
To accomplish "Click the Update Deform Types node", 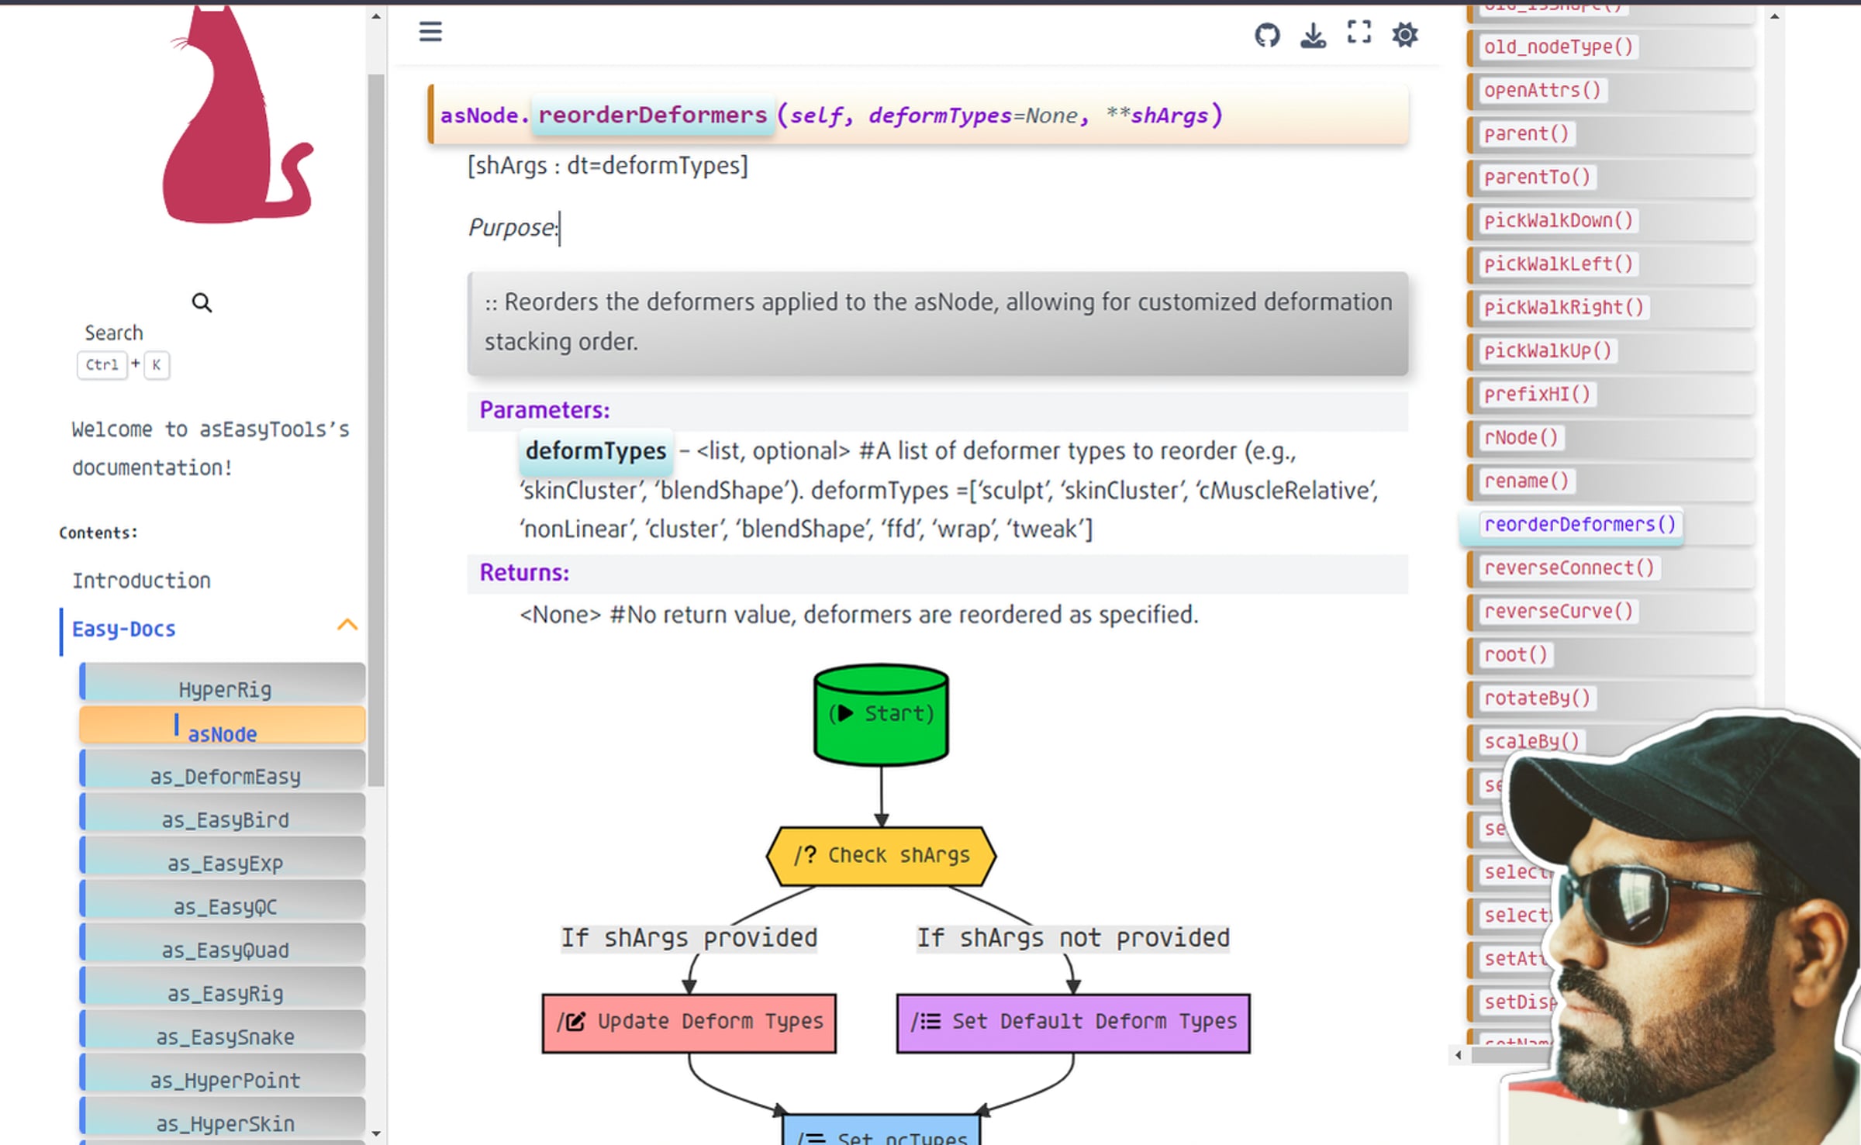I will click(689, 1022).
